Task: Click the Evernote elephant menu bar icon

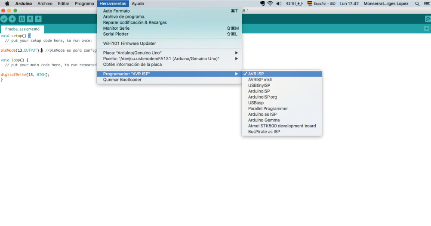Action: click(x=262, y=3)
